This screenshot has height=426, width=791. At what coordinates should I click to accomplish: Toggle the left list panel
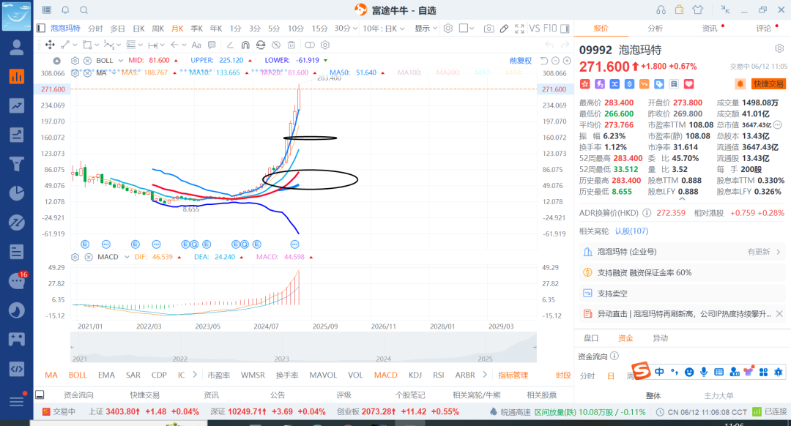41,29
